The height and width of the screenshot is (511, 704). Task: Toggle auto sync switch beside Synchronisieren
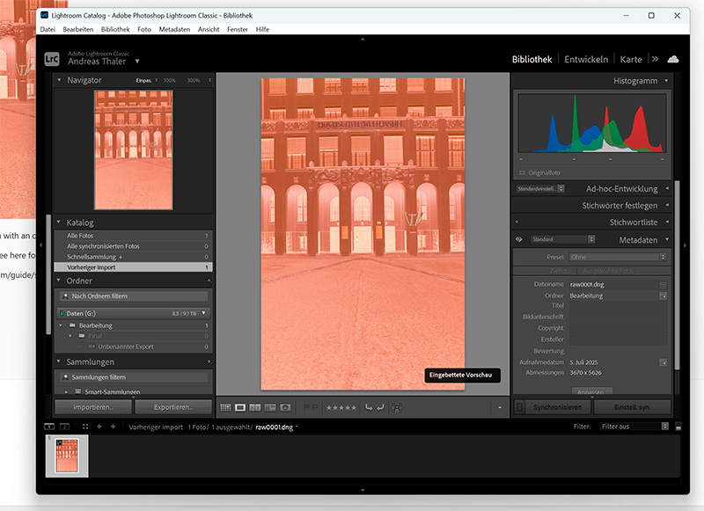pos(519,407)
